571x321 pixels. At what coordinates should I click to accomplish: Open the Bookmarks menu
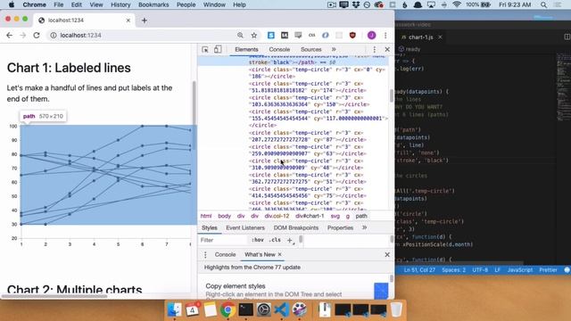click(153, 4)
